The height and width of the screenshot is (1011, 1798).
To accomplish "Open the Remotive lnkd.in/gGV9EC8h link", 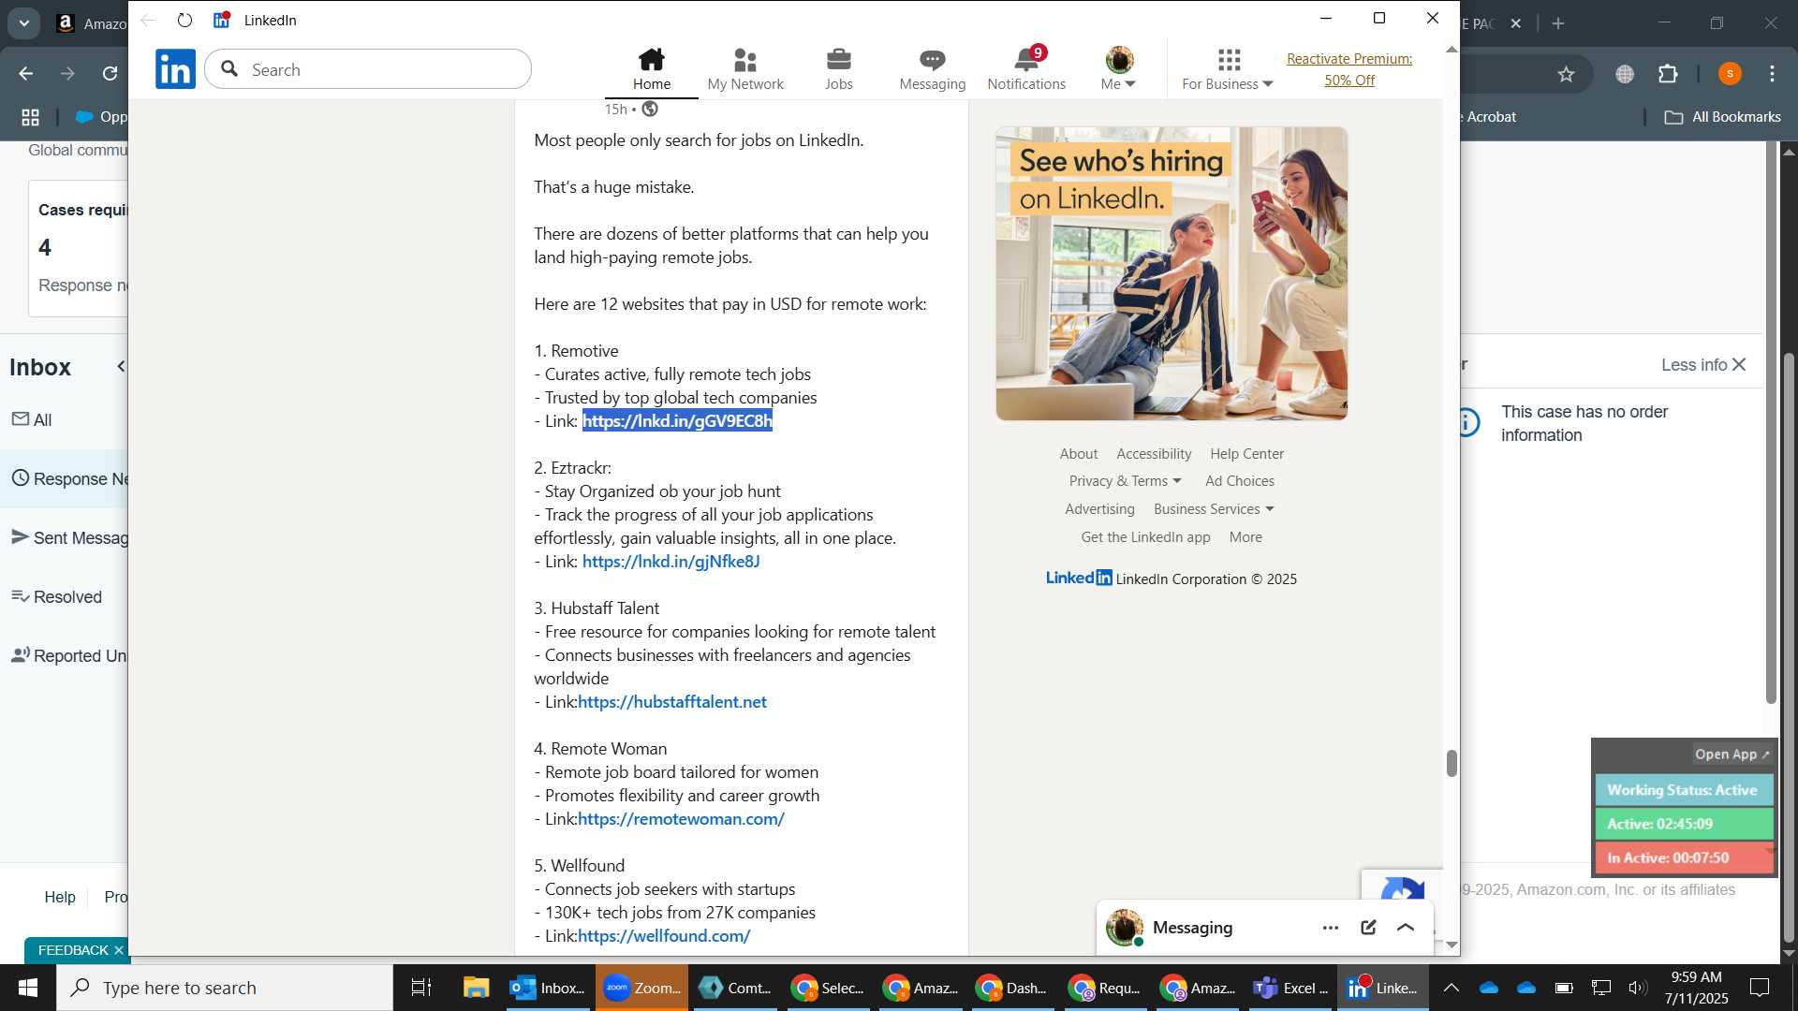I will click(x=677, y=421).
